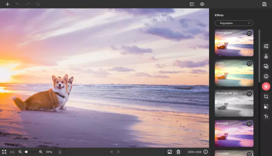
Task: Set zoom to 1:1 actual size
Action: tap(12, 152)
